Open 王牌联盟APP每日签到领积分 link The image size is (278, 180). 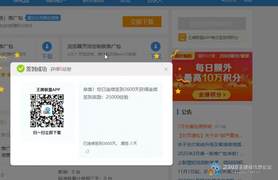[213, 38]
